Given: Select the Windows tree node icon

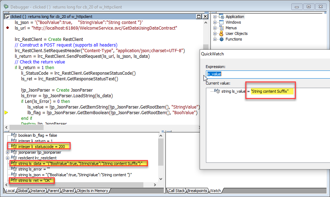Looking at the screenshot, I should click(x=221, y=22).
